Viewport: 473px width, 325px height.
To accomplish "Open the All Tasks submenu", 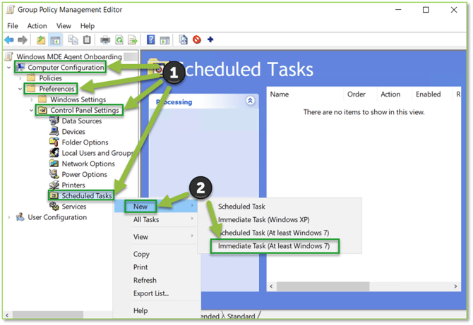I will [146, 219].
